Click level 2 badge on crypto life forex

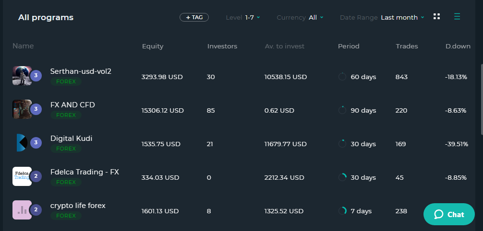pos(36,210)
